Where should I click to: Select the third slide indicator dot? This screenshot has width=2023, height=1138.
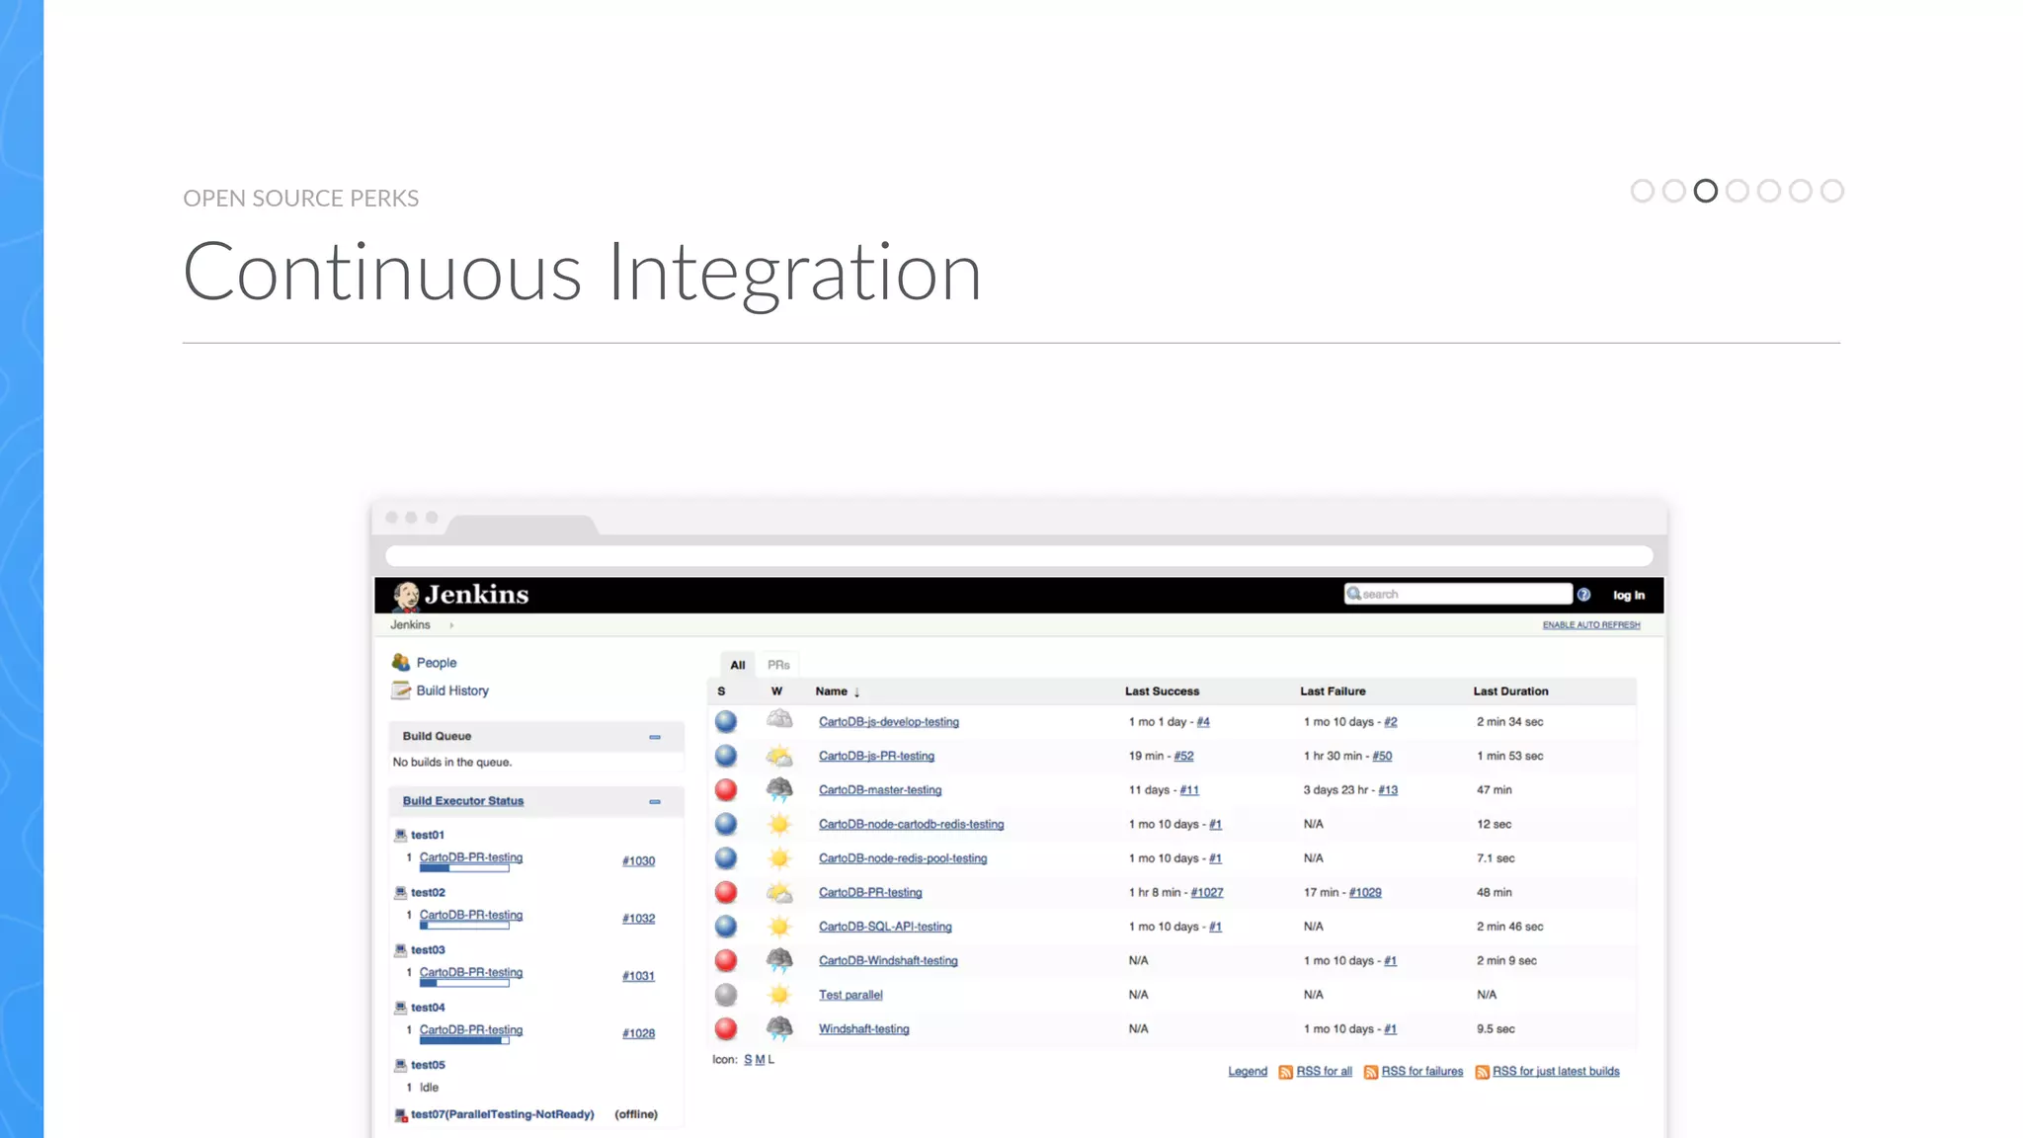click(x=1705, y=191)
